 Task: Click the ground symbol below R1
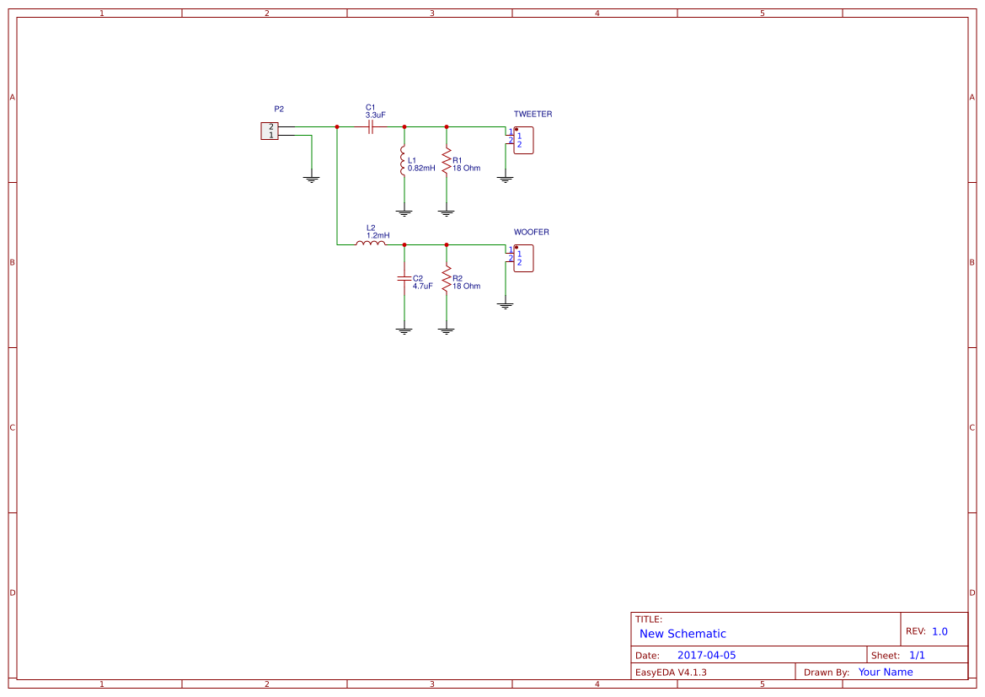[446, 211]
